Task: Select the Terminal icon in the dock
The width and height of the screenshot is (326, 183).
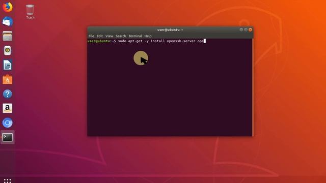Action: click(8, 137)
